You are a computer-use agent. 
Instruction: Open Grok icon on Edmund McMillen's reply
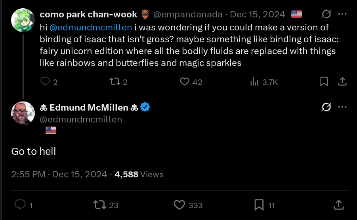click(326, 107)
